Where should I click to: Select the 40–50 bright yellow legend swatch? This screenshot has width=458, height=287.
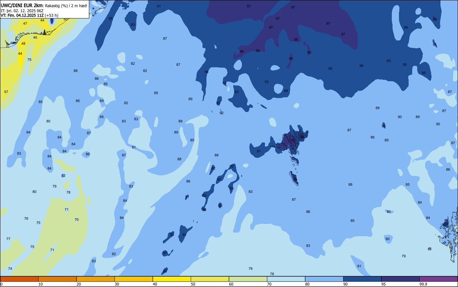coord(172,279)
